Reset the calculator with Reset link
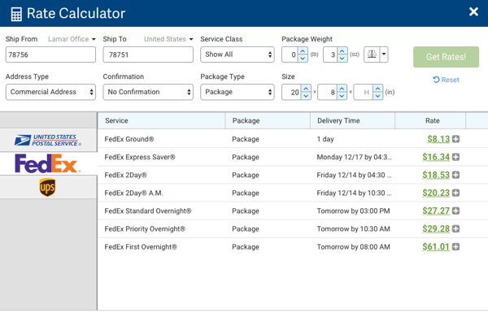Screen dimensions: 488x313 click(446, 80)
